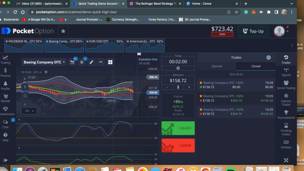
Task: Switch to the Gmail Inbox browser tab
Action: pyautogui.click(x=42, y=4)
